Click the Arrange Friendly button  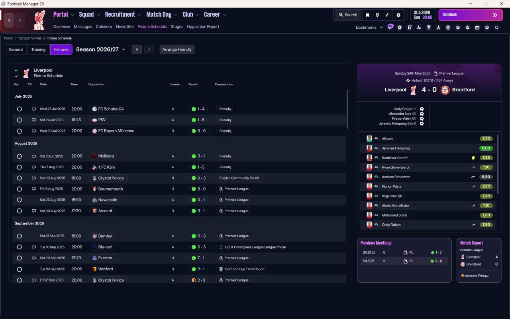click(177, 49)
